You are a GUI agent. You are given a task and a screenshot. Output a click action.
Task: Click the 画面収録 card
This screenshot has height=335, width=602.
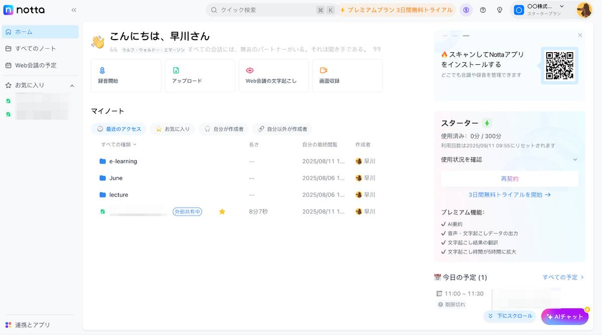(x=347, y=76)
